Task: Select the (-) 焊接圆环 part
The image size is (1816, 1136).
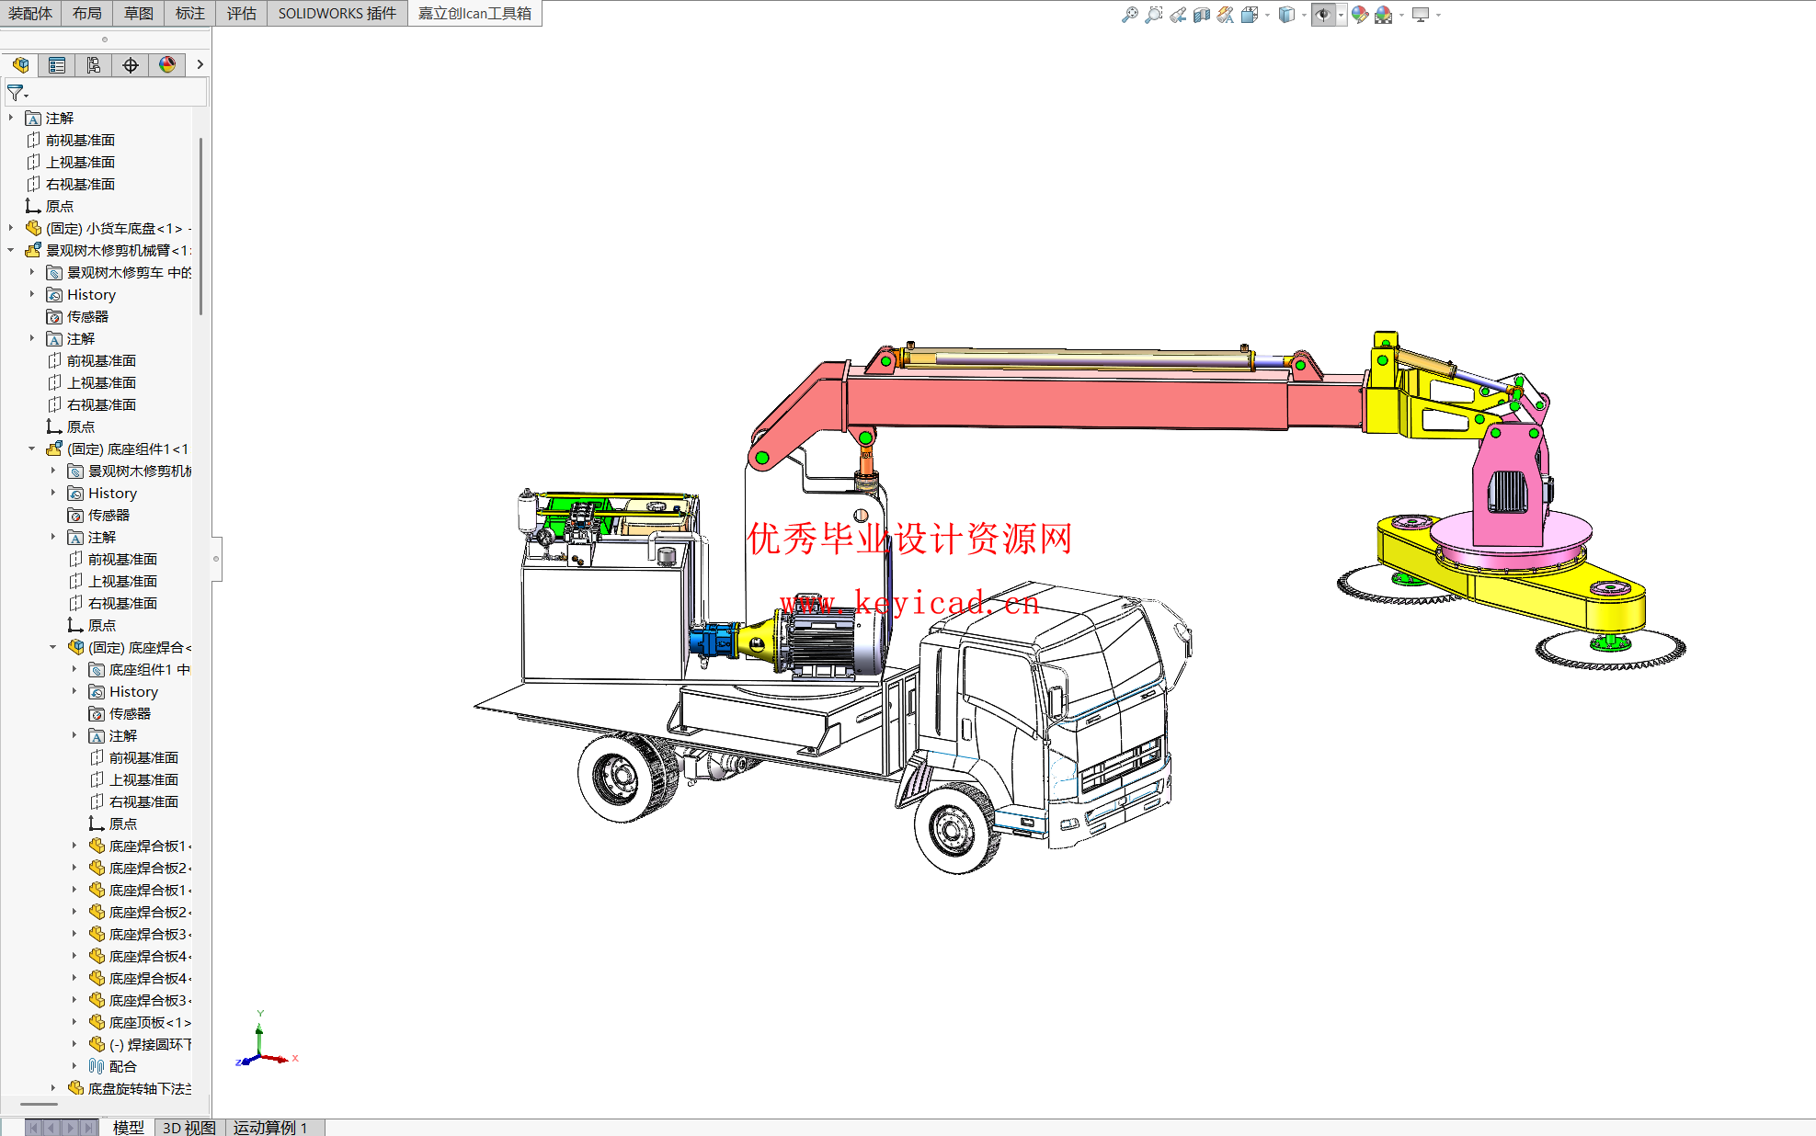Action: (x=150, y=1044)
